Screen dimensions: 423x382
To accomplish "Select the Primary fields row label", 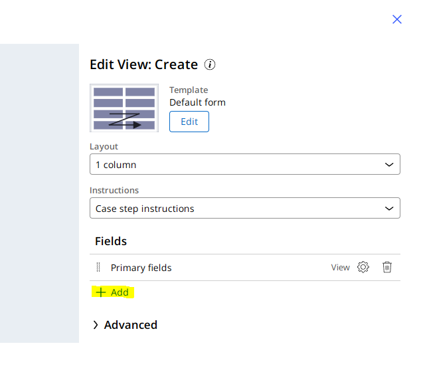I will pyautogui.click(x=141, y=268).
